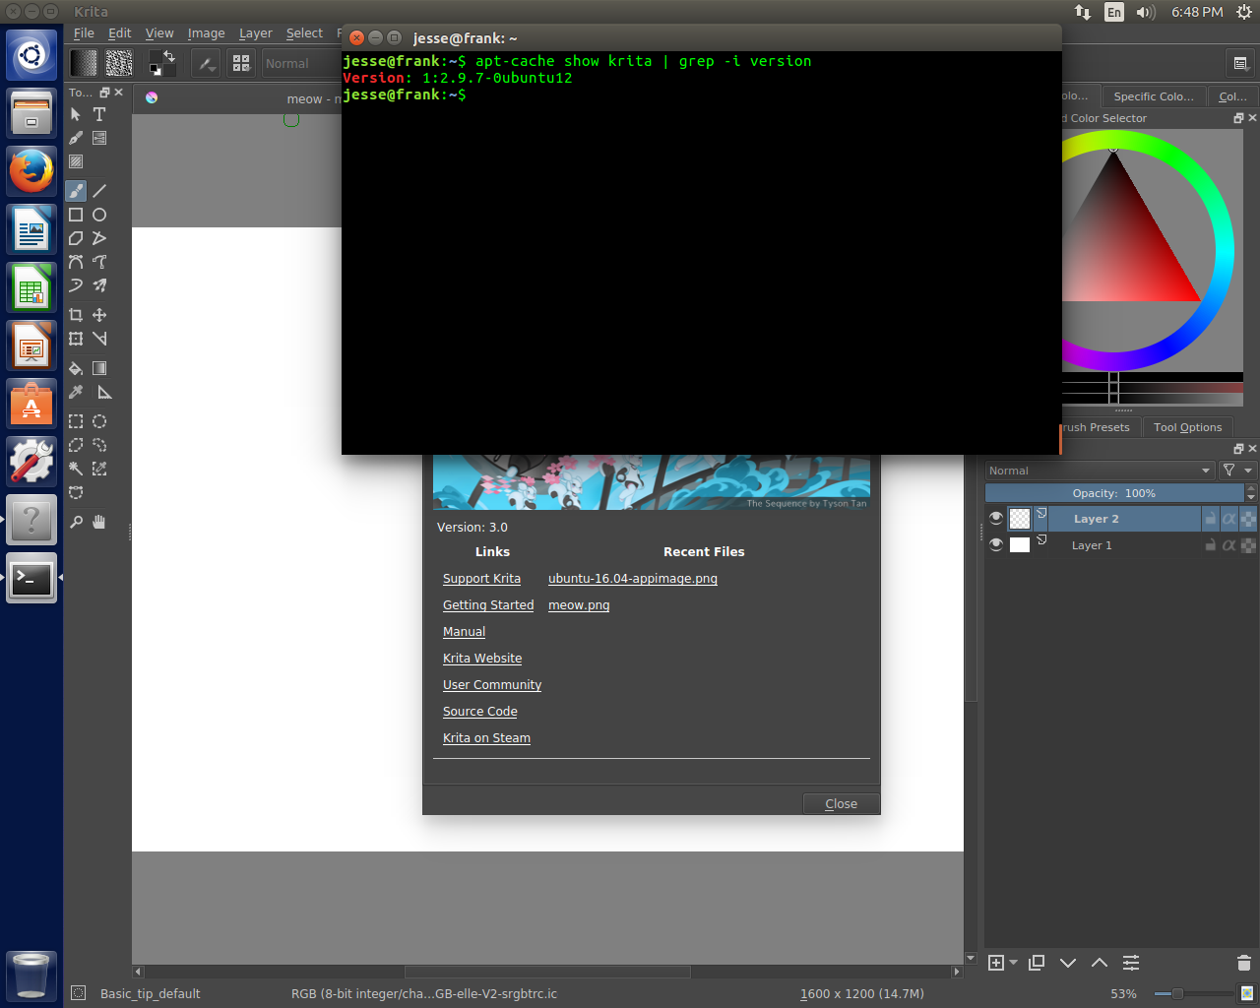This screenshot has width=1260, height=1008.
Task: Select the Gradient tool in toolbox
Action: point(99,368)
